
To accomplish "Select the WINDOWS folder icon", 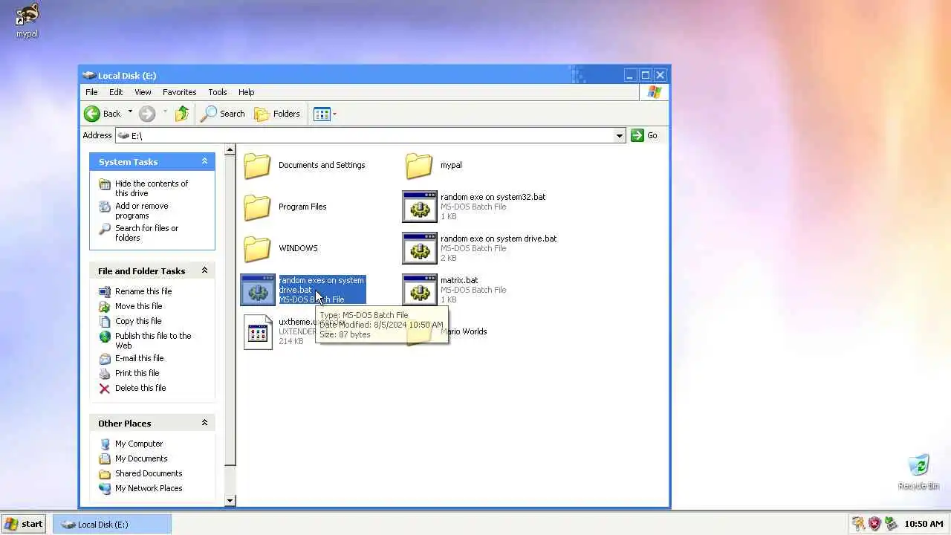I will tap(257, 248).
